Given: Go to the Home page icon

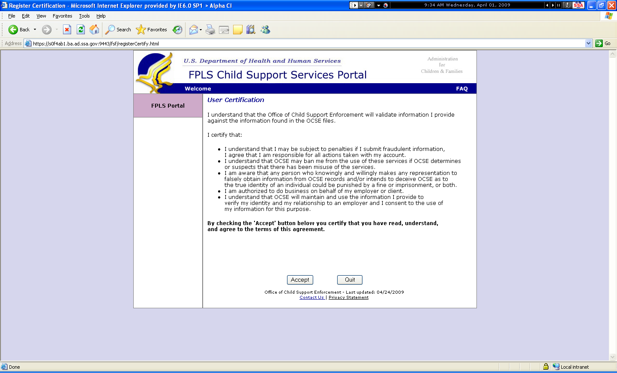Looking at the screenshot, I should 94,30.
